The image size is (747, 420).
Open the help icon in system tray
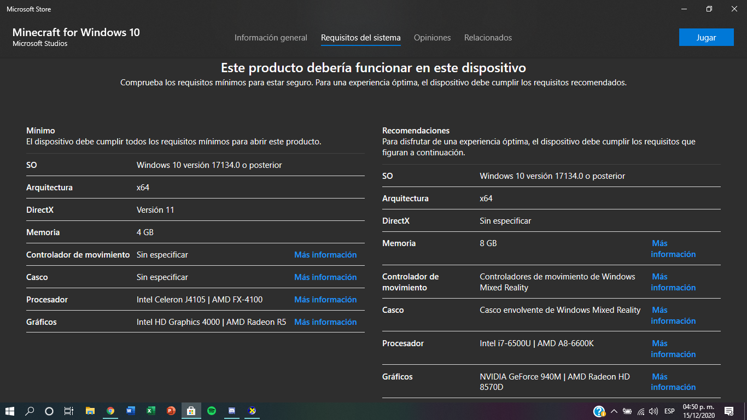tap(599, 411)
